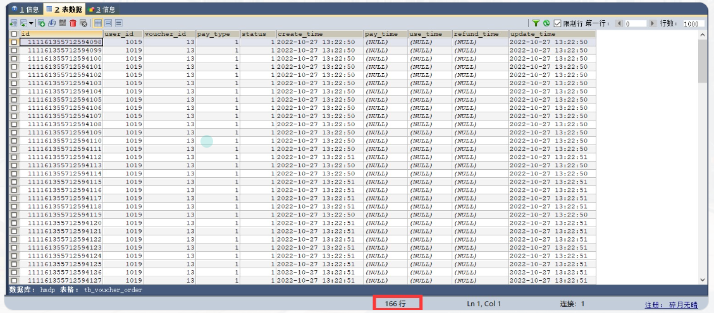
Task: Open the 注册: 碎月无晴 link
Action: (671, 304)
